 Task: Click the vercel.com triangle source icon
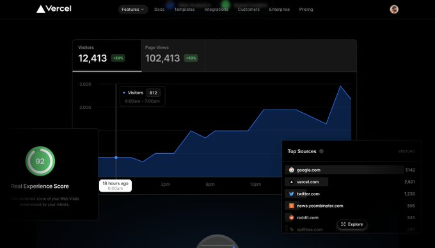pos(291,182)
